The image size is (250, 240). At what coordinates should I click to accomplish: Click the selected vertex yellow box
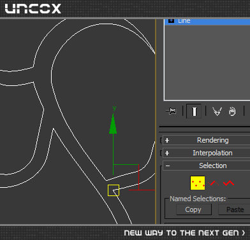[114, 190]
